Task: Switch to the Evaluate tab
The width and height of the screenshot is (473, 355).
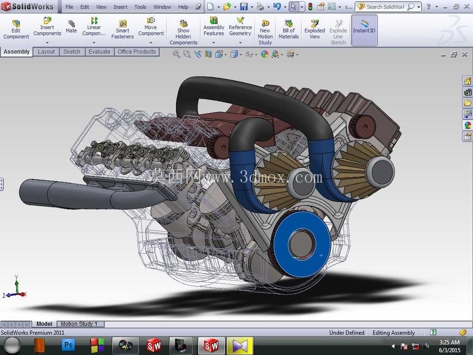Action: (x=99, y=52)
